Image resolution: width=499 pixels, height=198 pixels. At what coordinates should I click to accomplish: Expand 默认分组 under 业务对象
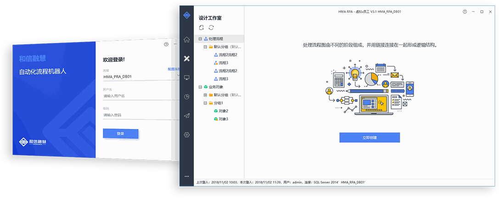[205, 95]
